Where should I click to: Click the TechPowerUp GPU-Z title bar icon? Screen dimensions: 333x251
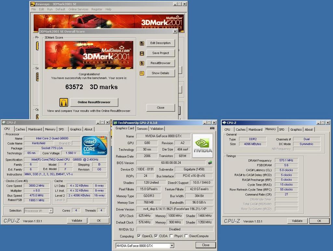click(115, 123)
